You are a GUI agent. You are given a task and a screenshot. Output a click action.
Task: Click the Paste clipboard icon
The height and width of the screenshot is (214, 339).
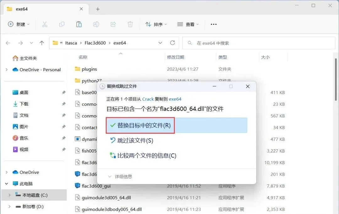click(79, 24)
